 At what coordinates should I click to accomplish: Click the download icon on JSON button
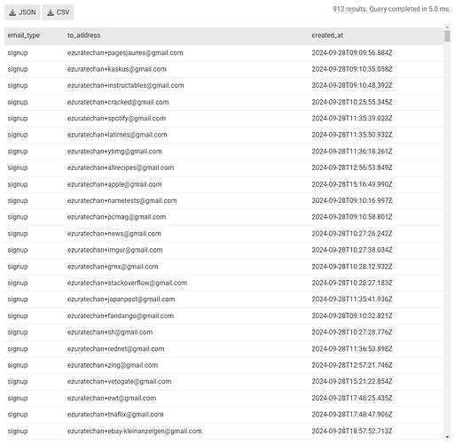(12, 12)
